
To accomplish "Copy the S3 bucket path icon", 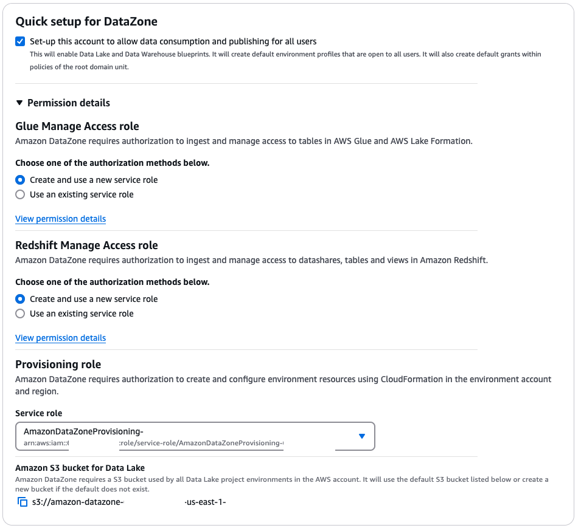I will tap(23, 502).
